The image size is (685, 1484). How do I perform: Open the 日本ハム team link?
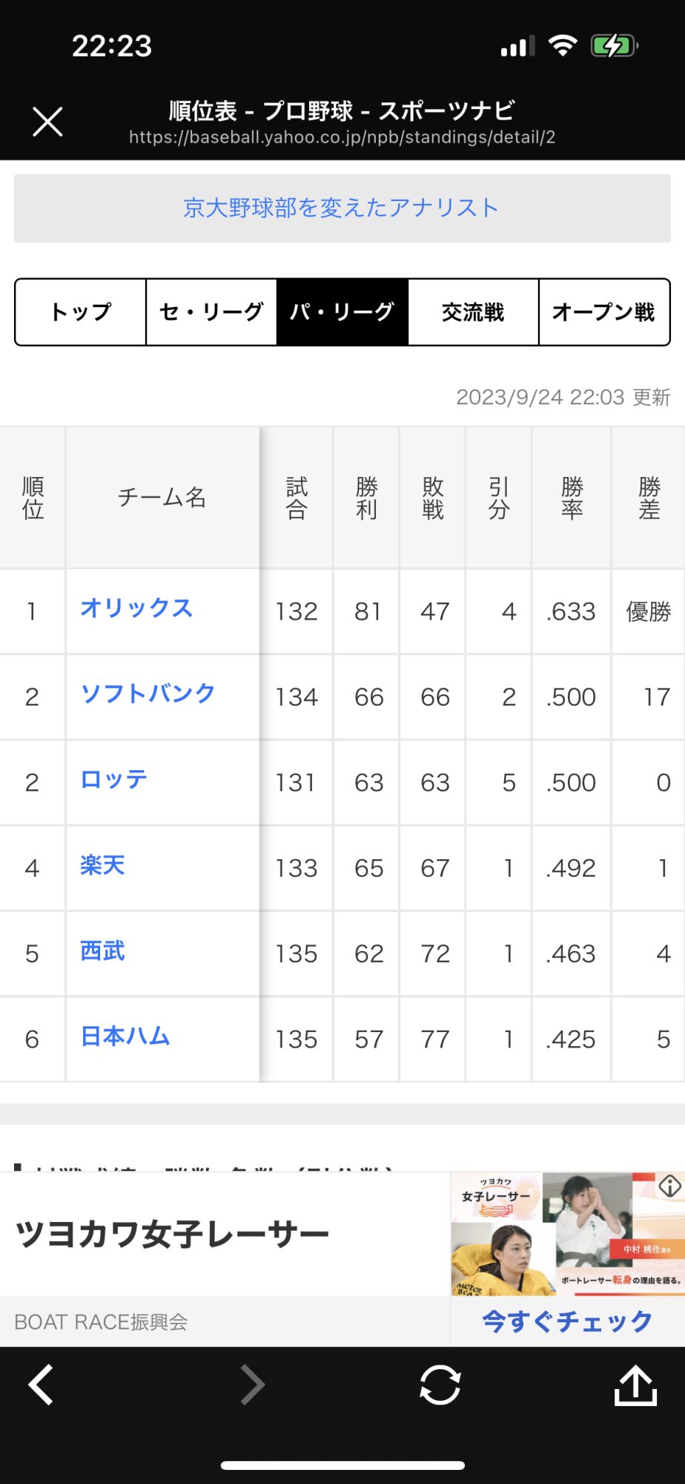[x=125, y=1036]
